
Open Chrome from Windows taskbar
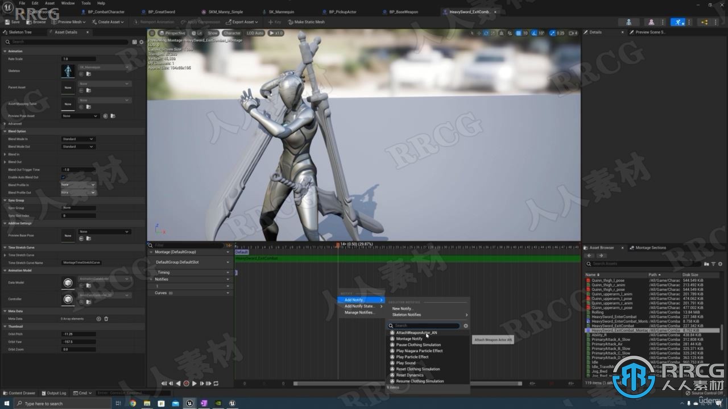(133, 403)
